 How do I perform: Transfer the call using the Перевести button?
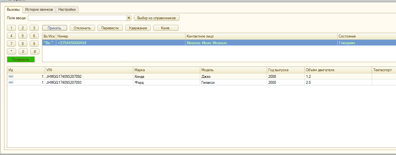tap(110, 28)
